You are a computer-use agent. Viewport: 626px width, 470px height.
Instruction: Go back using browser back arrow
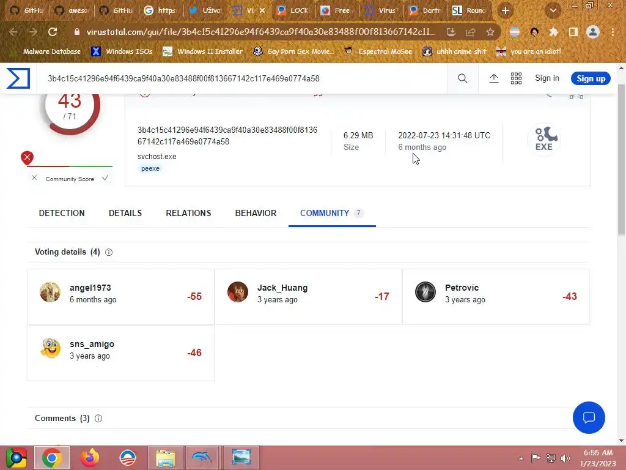pos(13,32)
